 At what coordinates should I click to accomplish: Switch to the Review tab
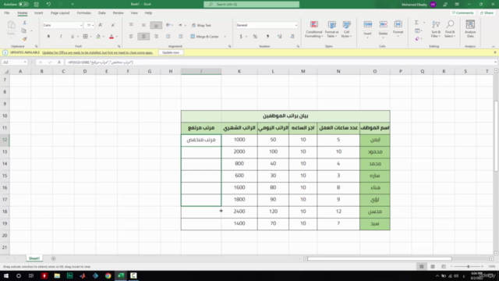click(118, 12)
